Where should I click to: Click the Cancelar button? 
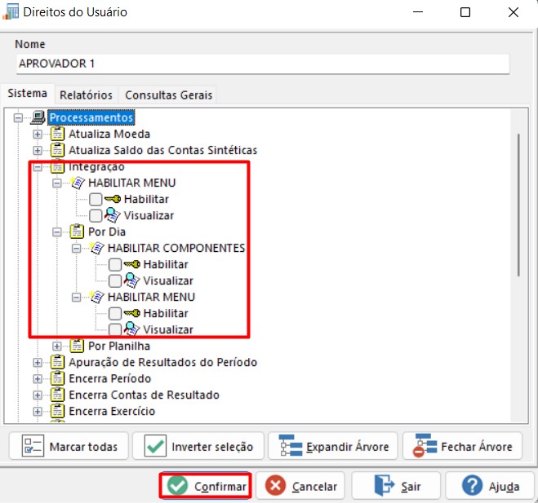[x=300, y=486]
